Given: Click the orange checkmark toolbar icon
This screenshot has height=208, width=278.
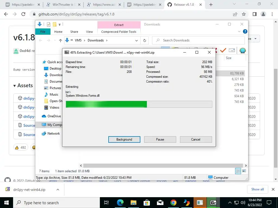Looking at the screenshot, I should pyautogui.click(x=223, y=50).
